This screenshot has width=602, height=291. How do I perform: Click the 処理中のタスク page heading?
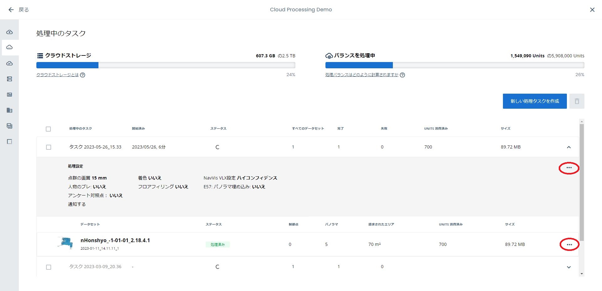point(61,34)
